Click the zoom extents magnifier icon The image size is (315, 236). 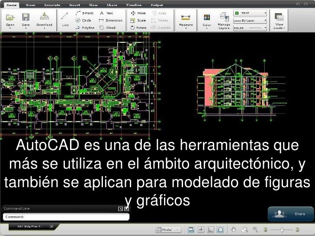coord(244,230)
